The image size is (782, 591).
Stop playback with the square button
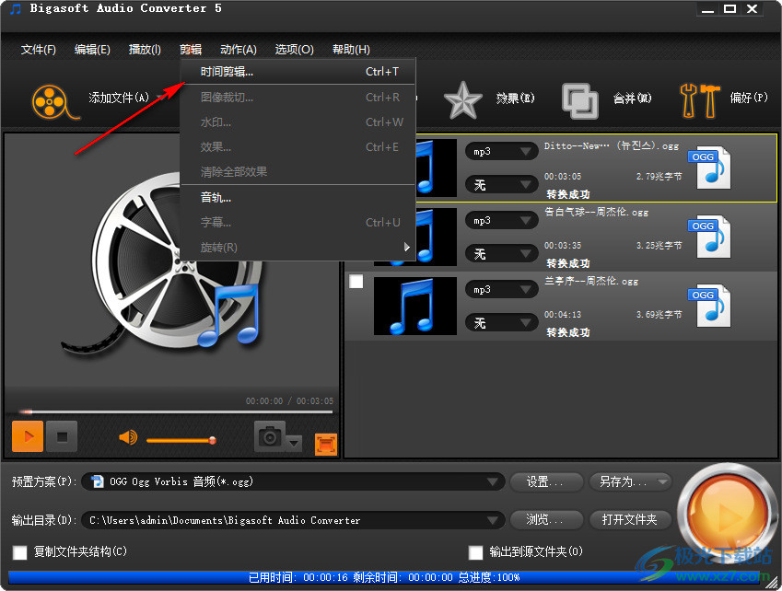(x=62, y=436)
